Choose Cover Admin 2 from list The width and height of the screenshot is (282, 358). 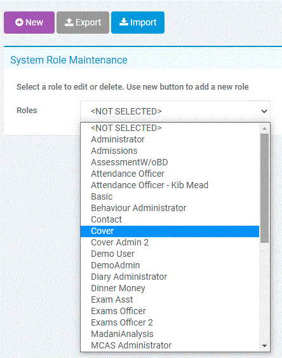pyautogui.click(x=170, y=242)
